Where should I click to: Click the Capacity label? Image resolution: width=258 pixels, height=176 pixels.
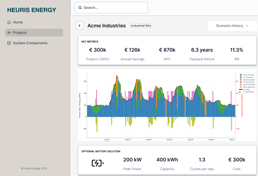[x=167, y=169]
